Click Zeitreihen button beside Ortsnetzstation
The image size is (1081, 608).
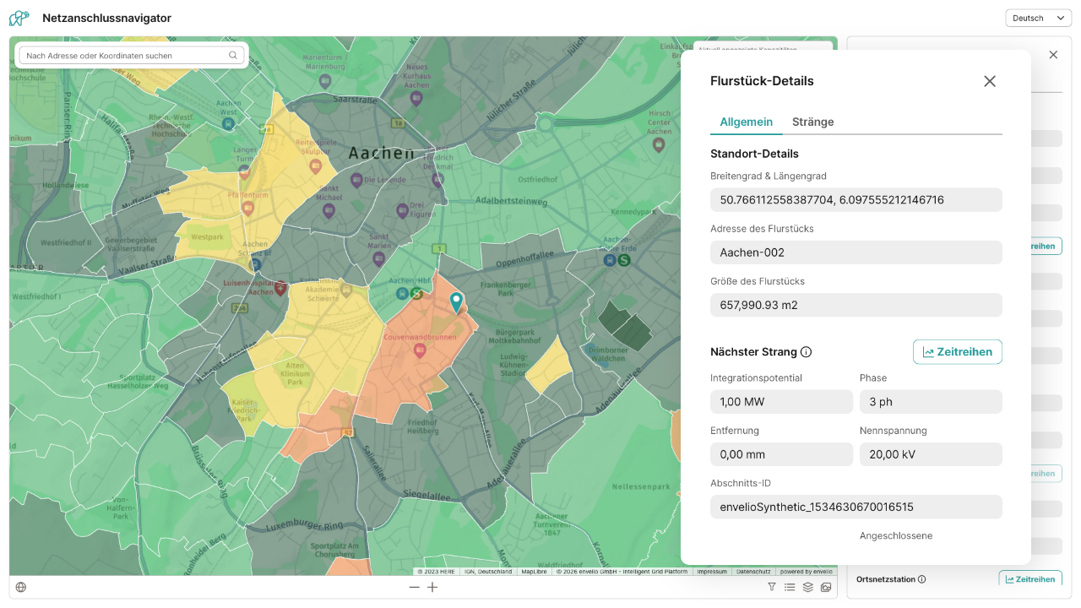point(1030,579)
